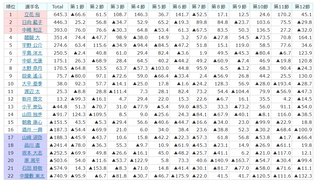
Task: Click Total value ▲740.9
Action: [58, 176]
